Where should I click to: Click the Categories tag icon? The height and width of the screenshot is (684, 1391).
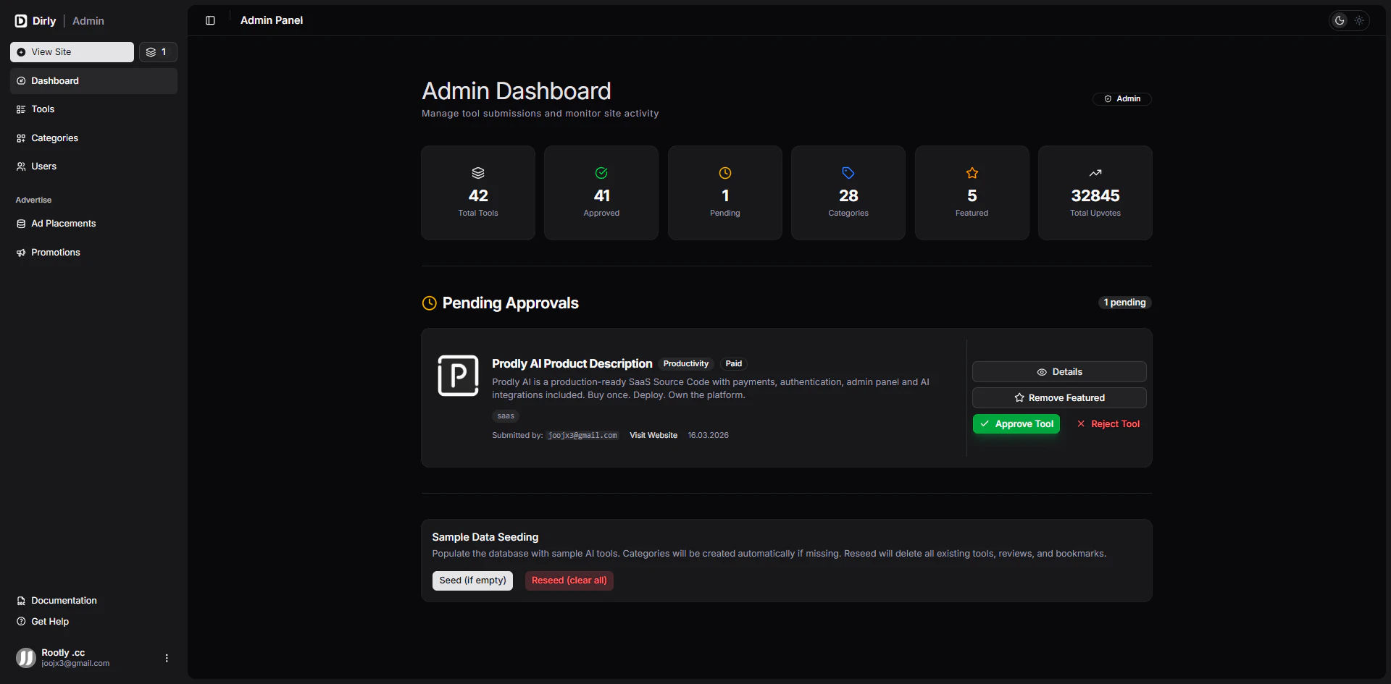point(848,173)
